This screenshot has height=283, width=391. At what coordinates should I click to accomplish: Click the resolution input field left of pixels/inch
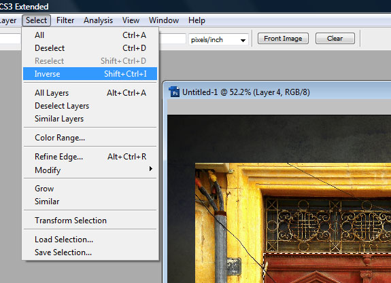point(173,39)
